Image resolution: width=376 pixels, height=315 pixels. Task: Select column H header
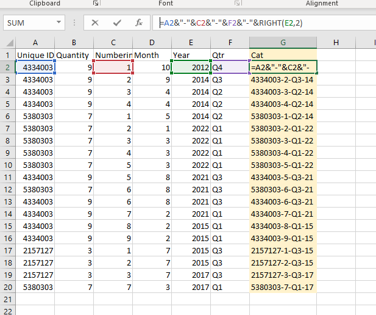[336, 43]
